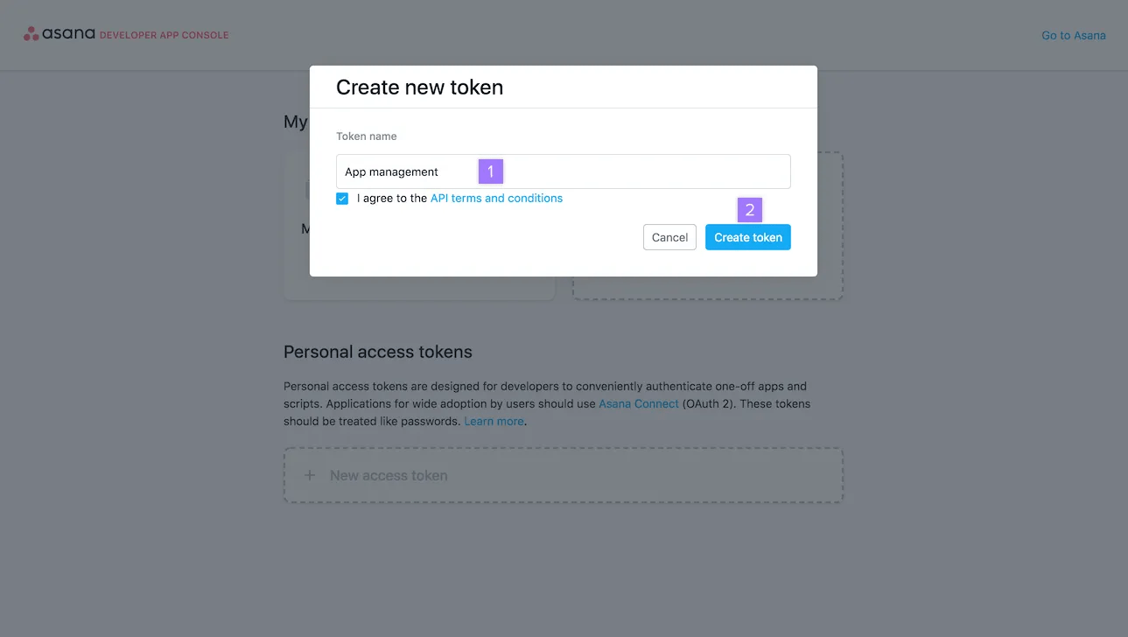
Task: Click the Developer App Console header text
Action: 164,36
